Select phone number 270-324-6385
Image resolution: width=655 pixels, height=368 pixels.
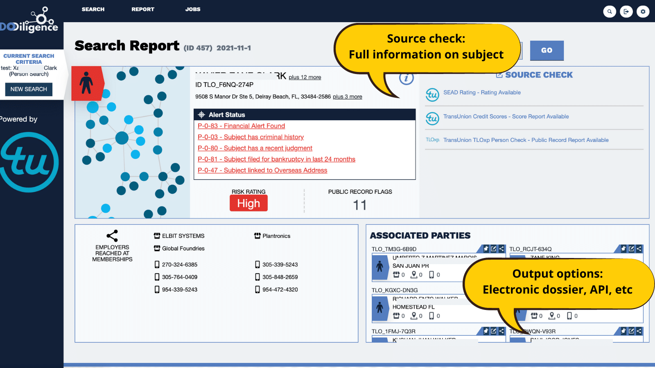tap(179, 265)
